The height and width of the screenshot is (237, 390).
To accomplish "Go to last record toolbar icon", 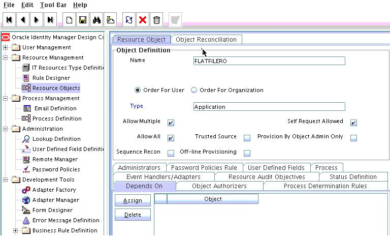I will (50, 20).
